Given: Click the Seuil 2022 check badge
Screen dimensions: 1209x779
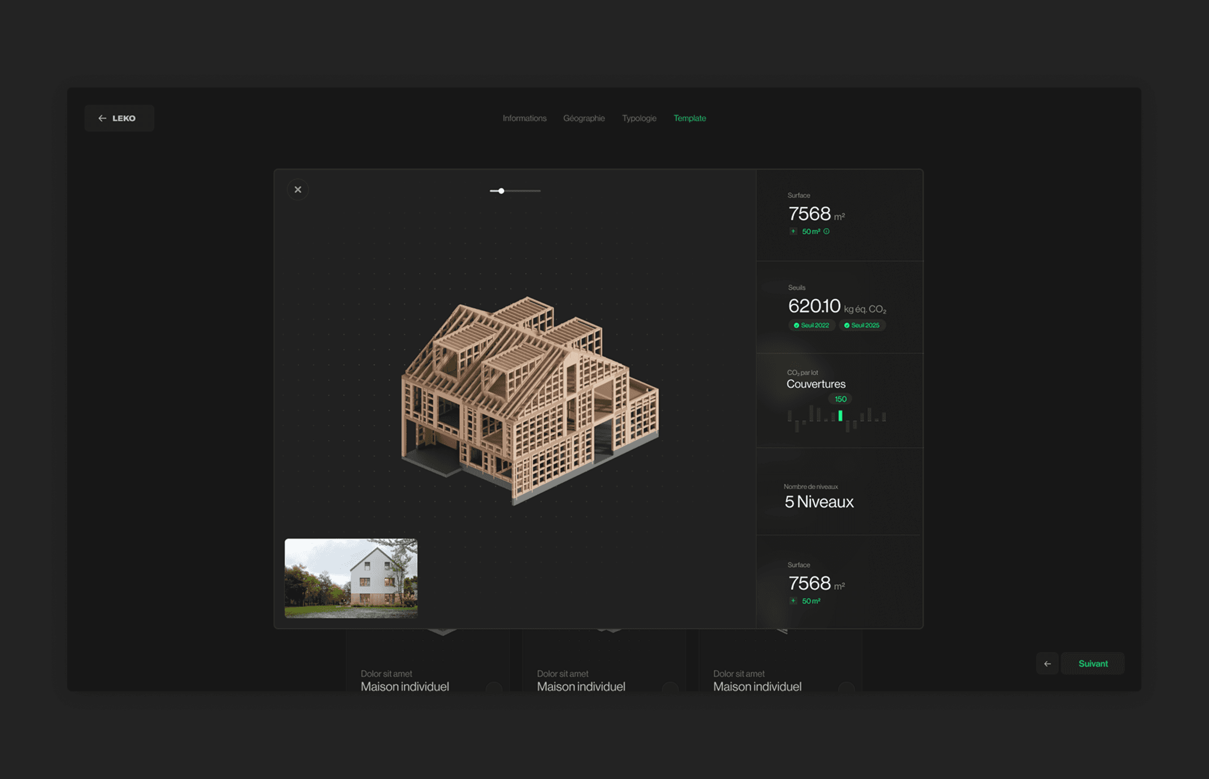Looking at the screenshot, I should [811, 326].
